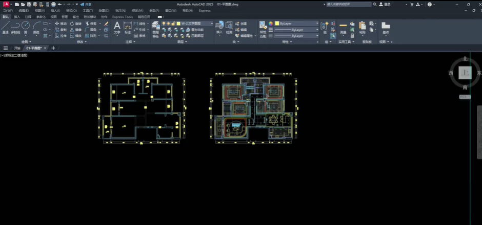Click the 缩放 (Scale) tool
This screenshot has width=482, height=225.
pyautogui.click(x=75, y=36)
